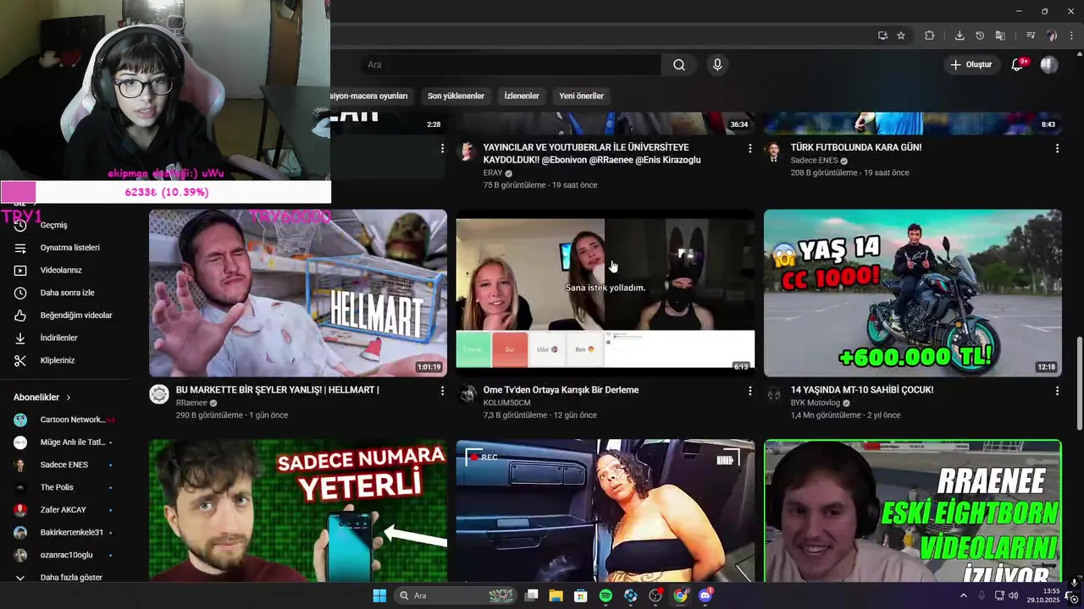Open the Chrome profile avatar

pyautogui.click(x=1052, y=36)
